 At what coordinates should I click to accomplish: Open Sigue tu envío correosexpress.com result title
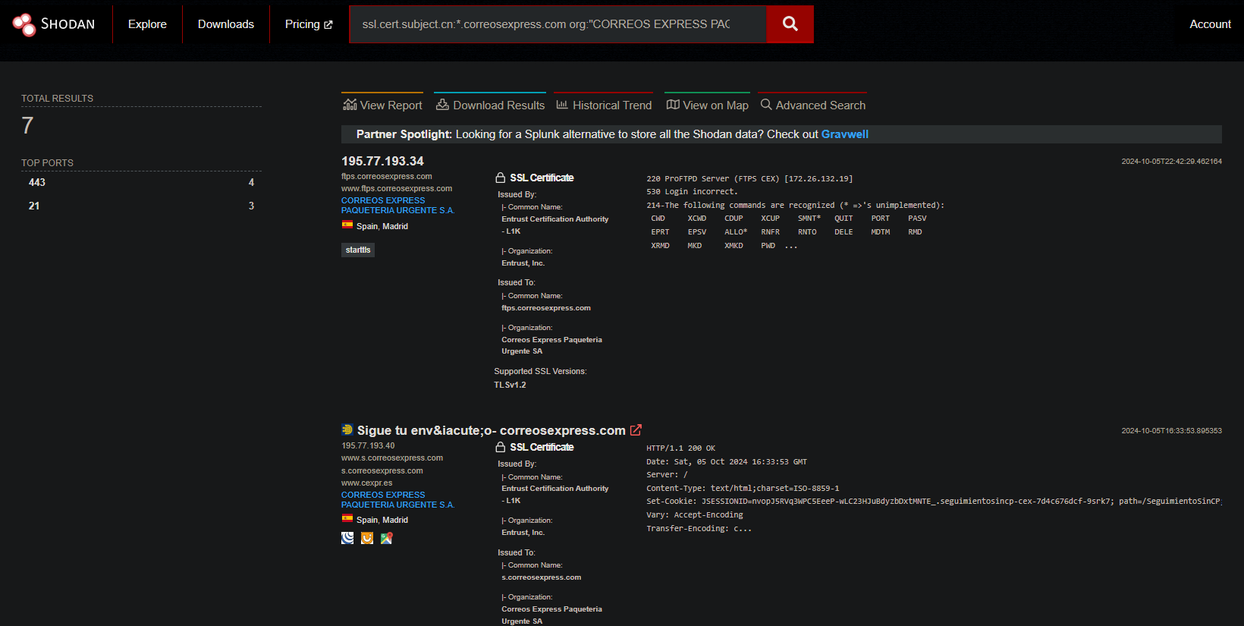tap(491, 430)
